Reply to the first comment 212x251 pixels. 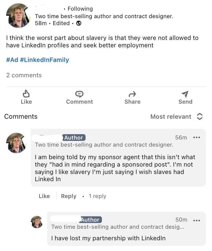pyautogui.click(x=69, y=196)
